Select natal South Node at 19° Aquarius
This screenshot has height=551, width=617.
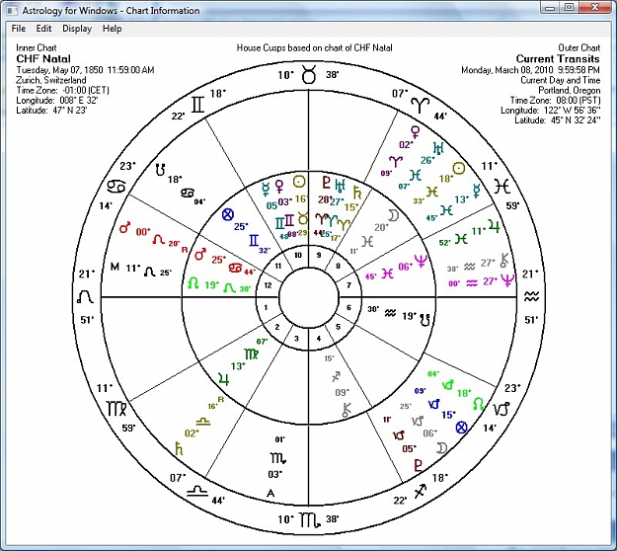point(424,320)
